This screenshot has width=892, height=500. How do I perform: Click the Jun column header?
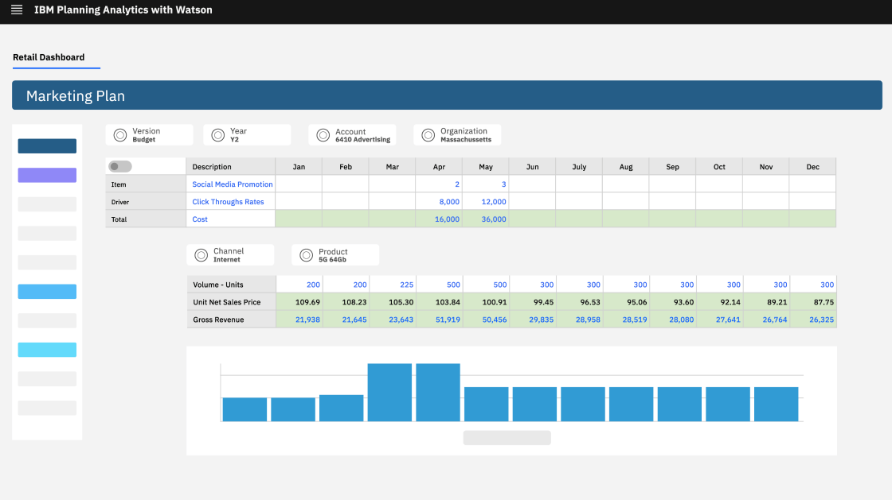533,167
